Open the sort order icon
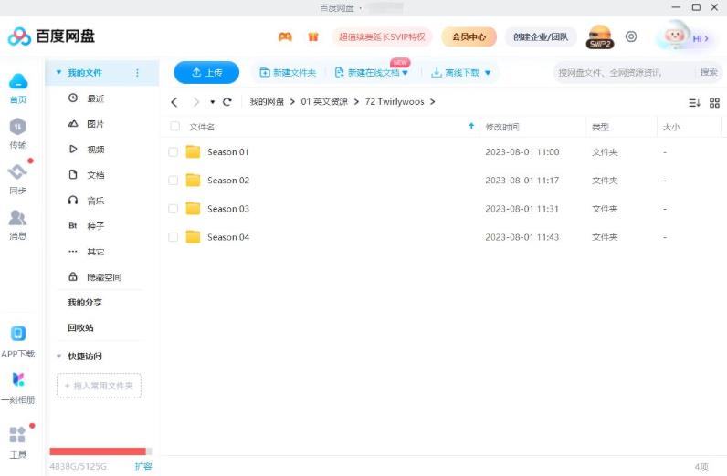 [x=694, y=103]
